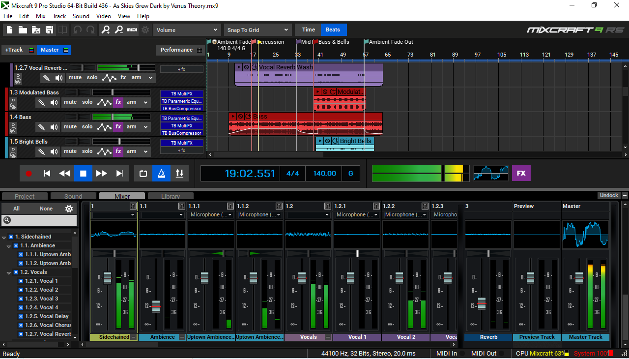Viewport: 629px width, 359px height.
Task: Open the mixer track list gear settings
Action: 69,209
